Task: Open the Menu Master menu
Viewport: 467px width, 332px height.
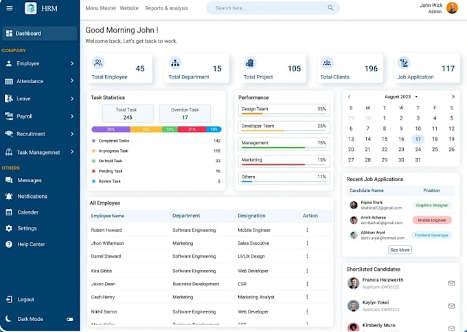Action: (x=101, y=8)
